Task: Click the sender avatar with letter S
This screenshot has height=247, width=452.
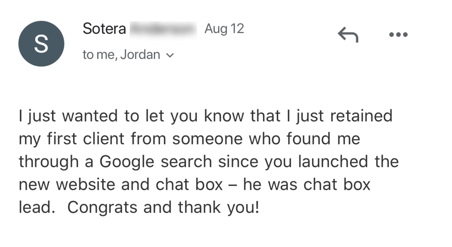Action: [x=41, y=44]
